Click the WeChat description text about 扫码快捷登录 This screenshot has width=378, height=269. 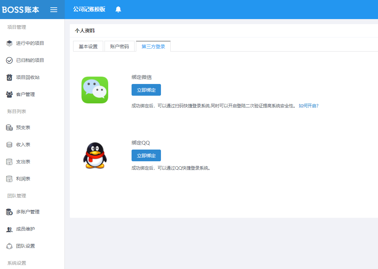[x=214, y=106]
